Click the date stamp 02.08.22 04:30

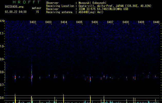pyautogui.click(x=16, y=12)
